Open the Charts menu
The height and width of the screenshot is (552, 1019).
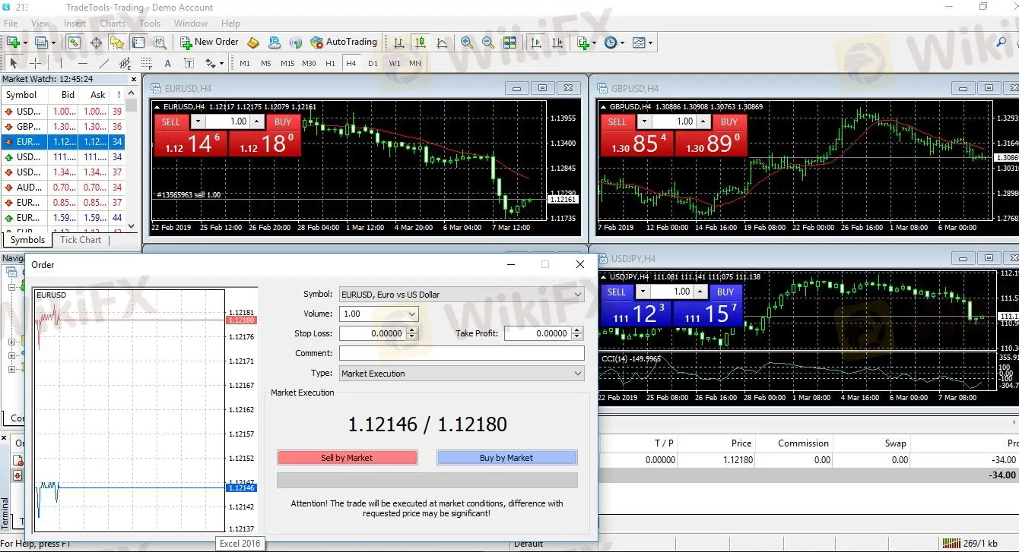[113, 24]
